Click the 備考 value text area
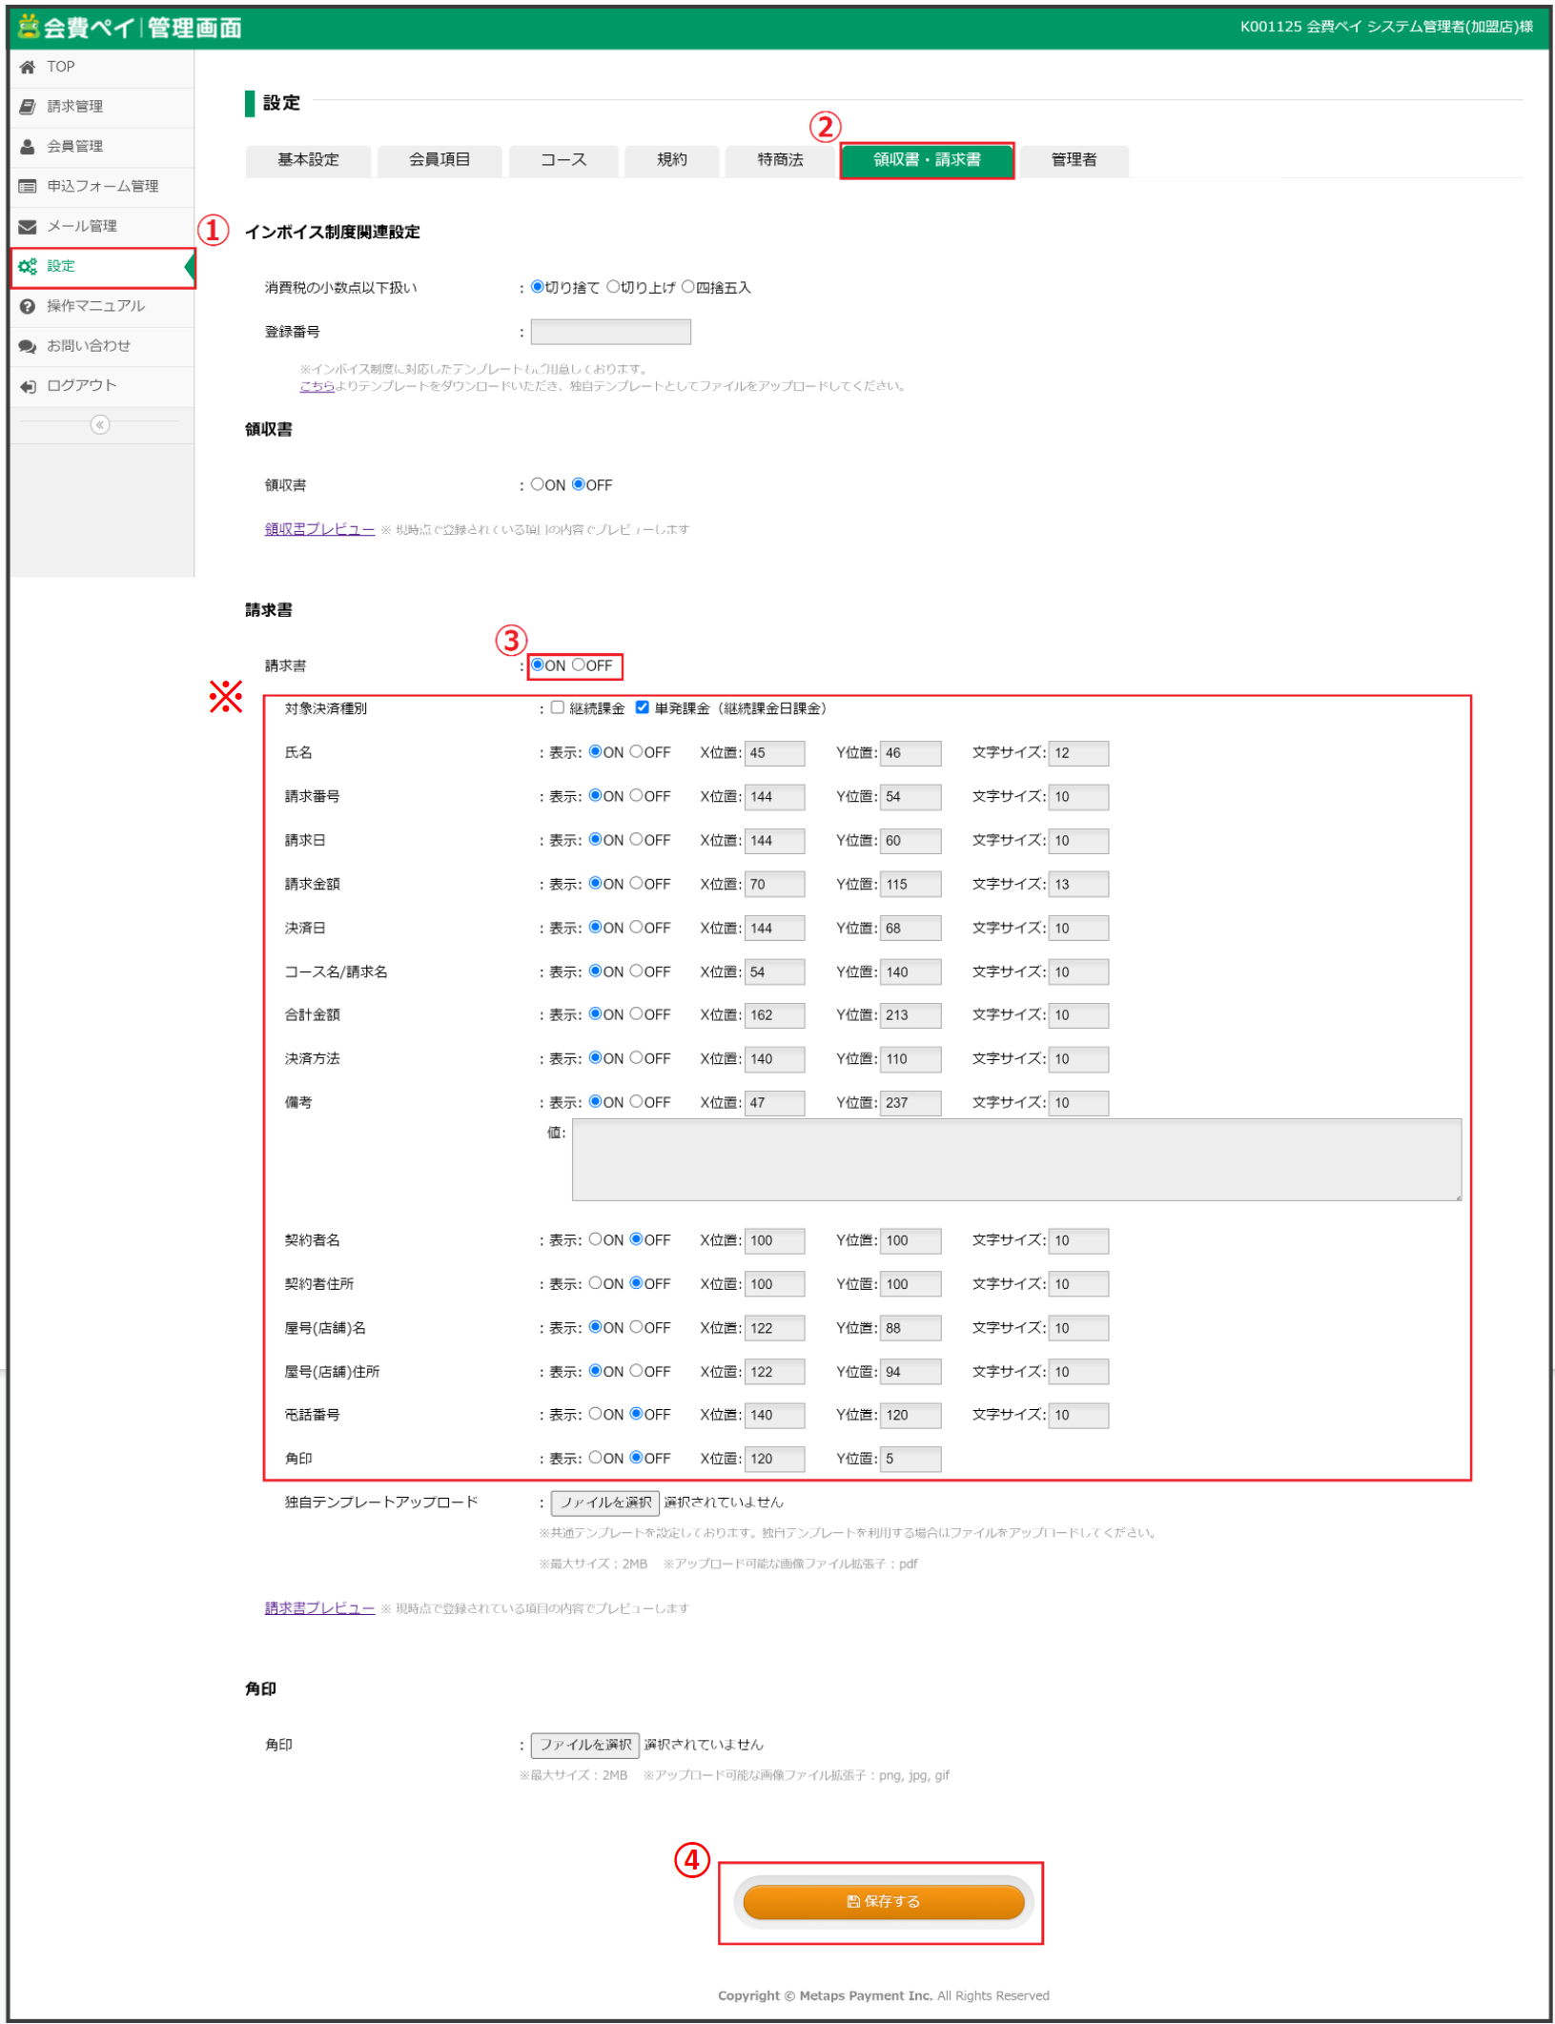The height and width of the screenshot is (2024, 1555). 1015,1160
